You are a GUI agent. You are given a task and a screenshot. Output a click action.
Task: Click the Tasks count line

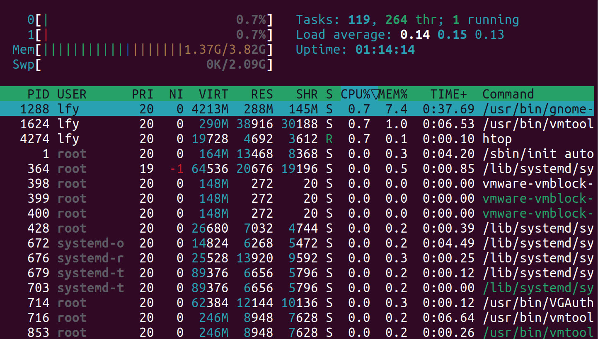407,19
